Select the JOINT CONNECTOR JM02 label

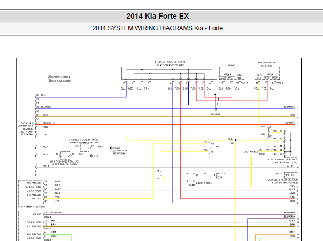(x=84, y=141)
